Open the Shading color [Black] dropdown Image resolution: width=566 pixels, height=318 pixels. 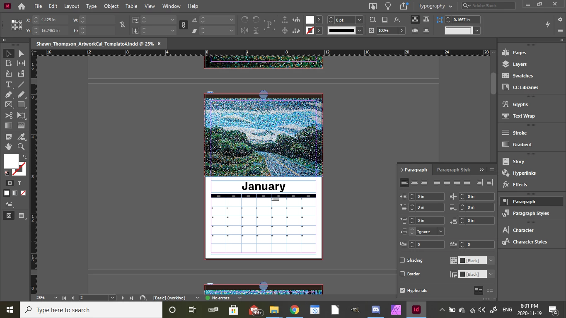tap(491, 260)
